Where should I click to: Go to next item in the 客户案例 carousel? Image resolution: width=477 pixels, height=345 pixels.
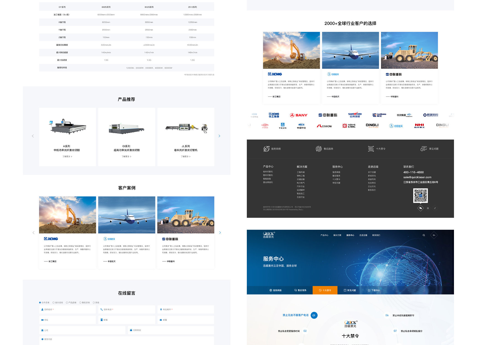pyautogui.click(x=220, y=232)
